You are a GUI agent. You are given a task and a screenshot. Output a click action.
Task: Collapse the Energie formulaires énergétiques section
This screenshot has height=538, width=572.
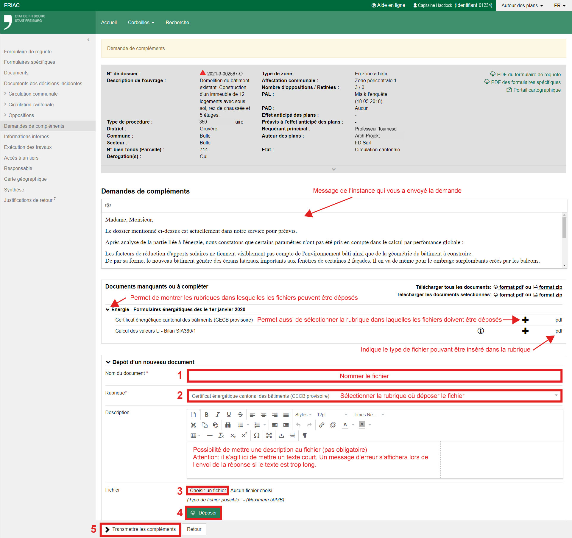pyautogui.click(x=108, y=309)
